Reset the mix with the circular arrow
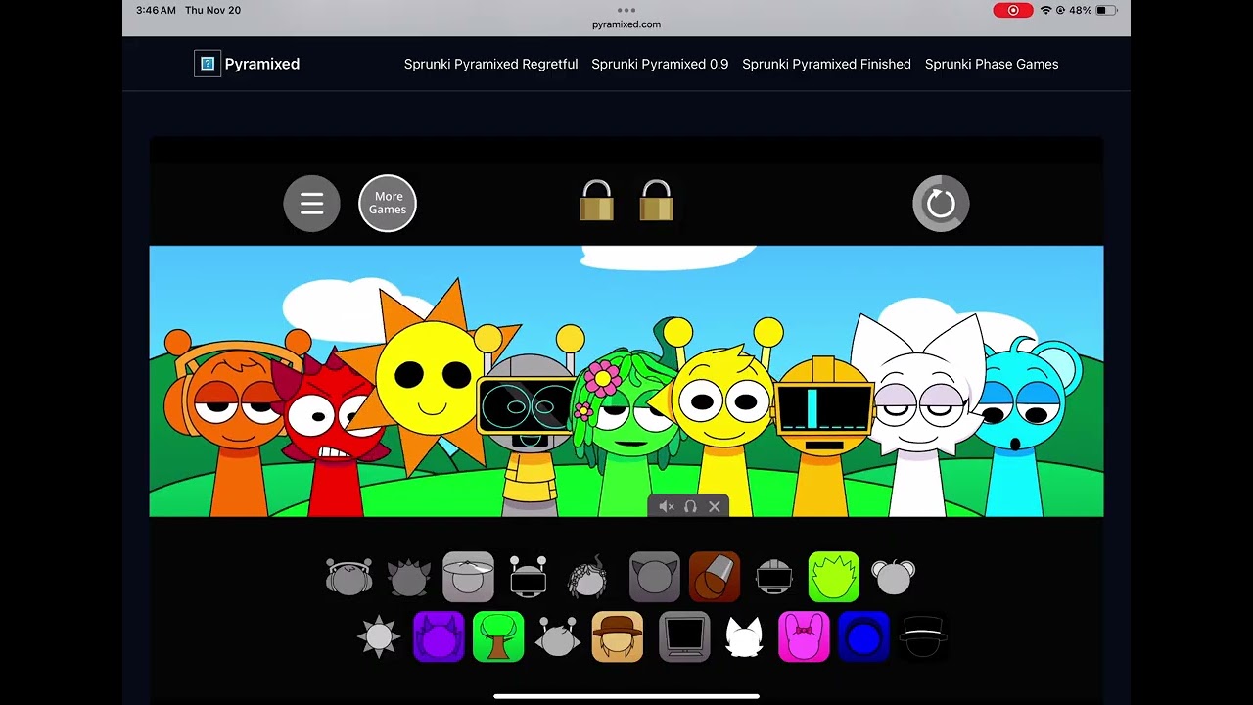The image size is (1253, 705). 941,204
